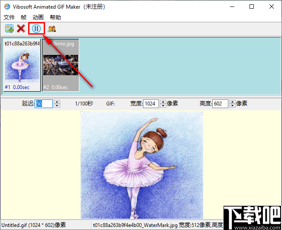Image resolution: width=282 pixels, height=230 pixels.
Task: Select frame #2 kmo.jpg thumbnail
Action: [x=61, y=65]
